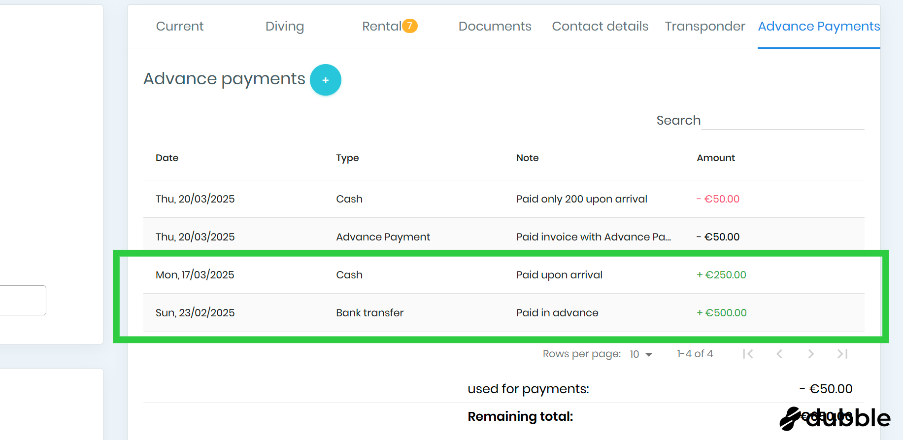Click the add advance payment plus button
The width and height of the screenshot is (903, 440).
click(325, 80)
